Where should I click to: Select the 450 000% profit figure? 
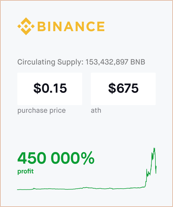[x=56, y=158]
